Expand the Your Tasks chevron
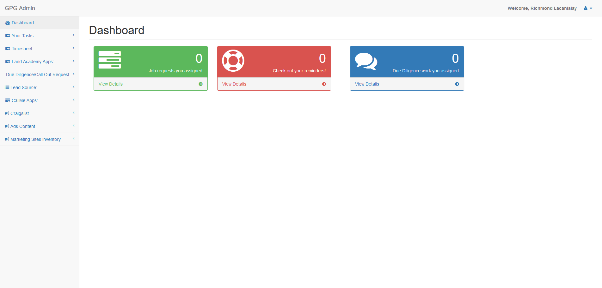Viewport: 602px width, 288px height. pos(74,35)
